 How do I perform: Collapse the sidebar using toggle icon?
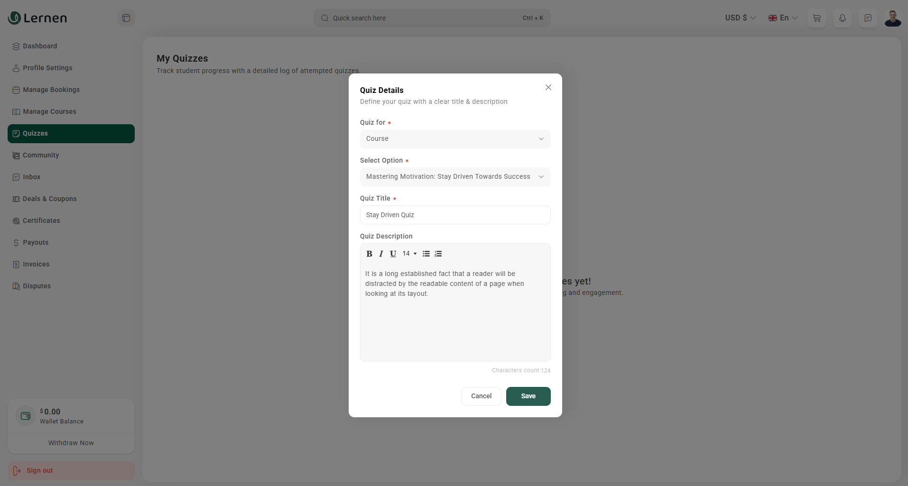click(x=126, y=18)
